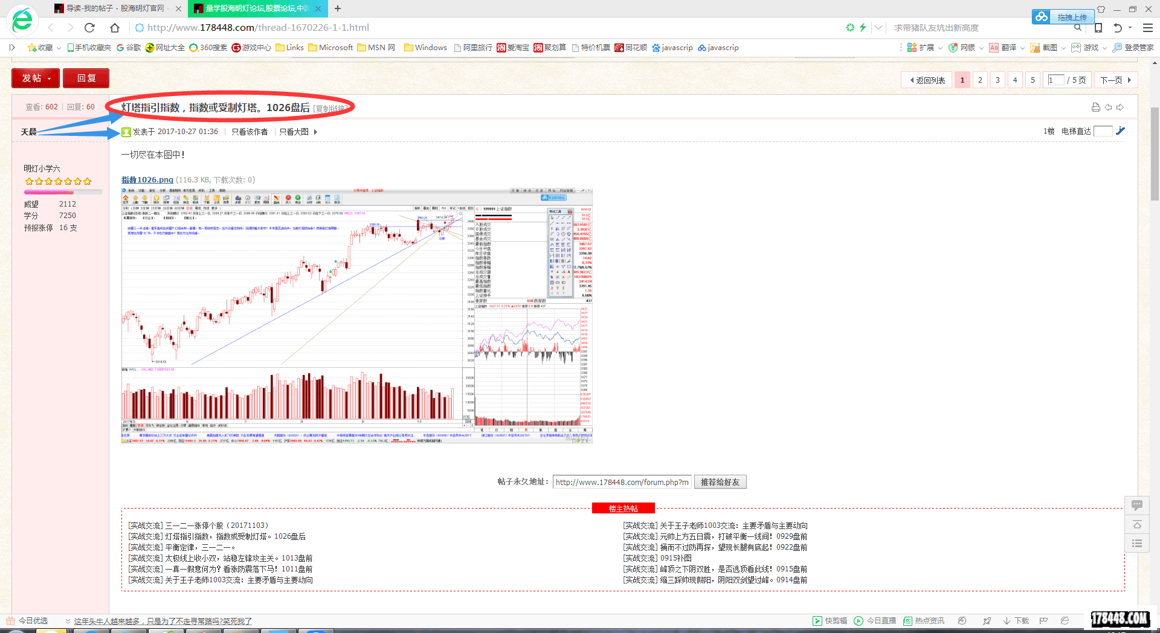Click the page number input field

[1056, 80]
